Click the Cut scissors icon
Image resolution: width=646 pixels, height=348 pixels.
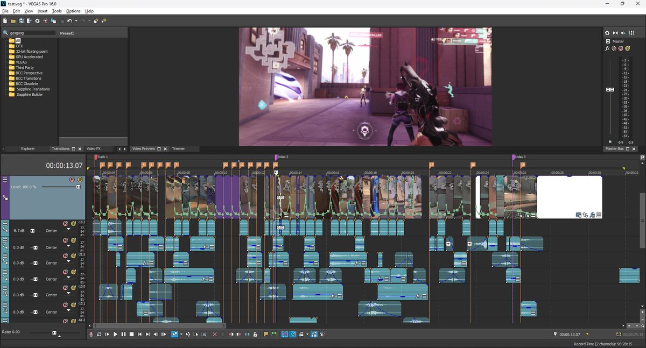[x=46, y=21]
